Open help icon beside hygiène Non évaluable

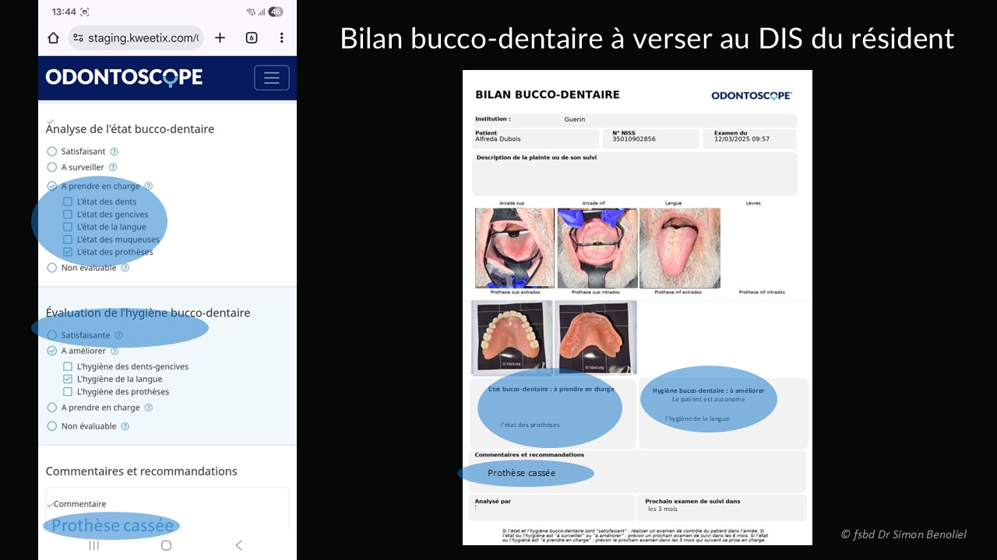click(125, 426)
